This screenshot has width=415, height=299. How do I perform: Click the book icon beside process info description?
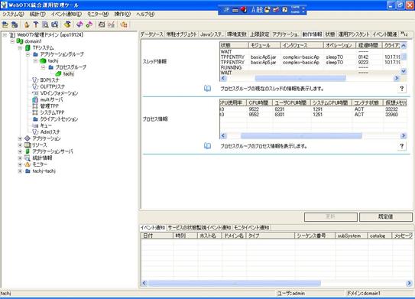pos(208,146)
